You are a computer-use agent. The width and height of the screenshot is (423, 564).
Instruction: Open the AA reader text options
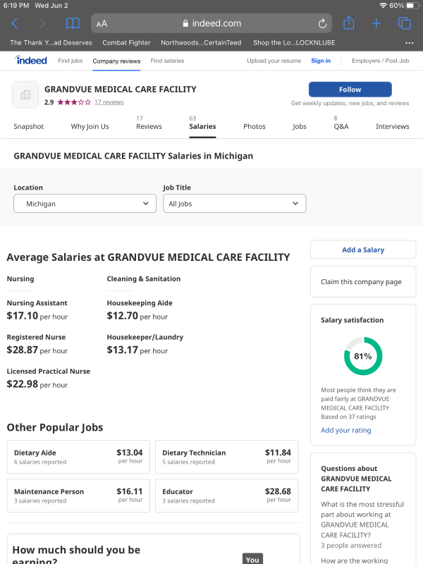coord(102,24)
